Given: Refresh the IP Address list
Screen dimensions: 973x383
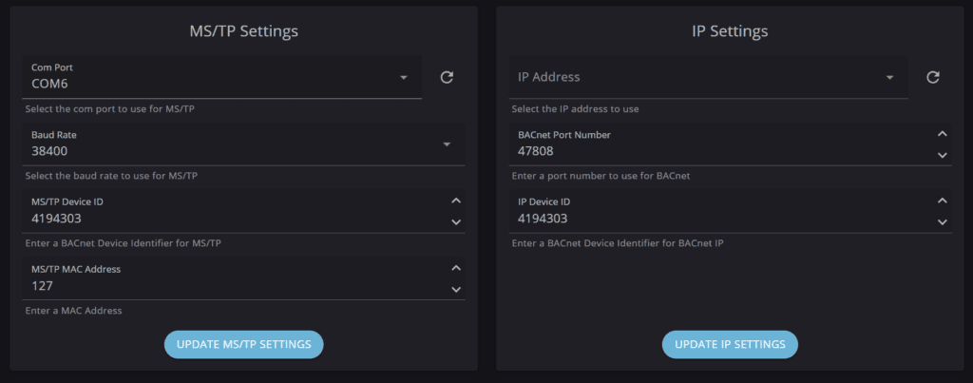Looking at the screenshot, I should (933, 77).
